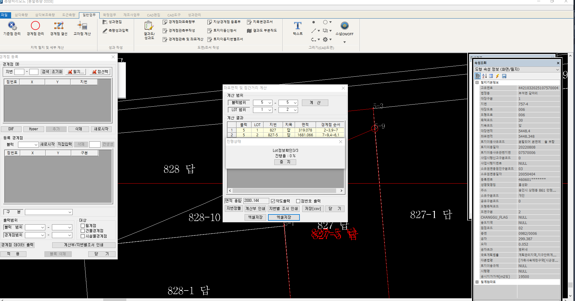Click the lightning bolt icon in 속성조회
The width and height of the screenshot is (575, 301).
(x=498, y=76)
